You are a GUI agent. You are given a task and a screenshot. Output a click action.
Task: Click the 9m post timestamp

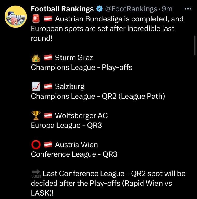167,9
